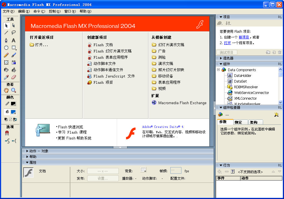Enable the magnet snap option

[7, 132]
